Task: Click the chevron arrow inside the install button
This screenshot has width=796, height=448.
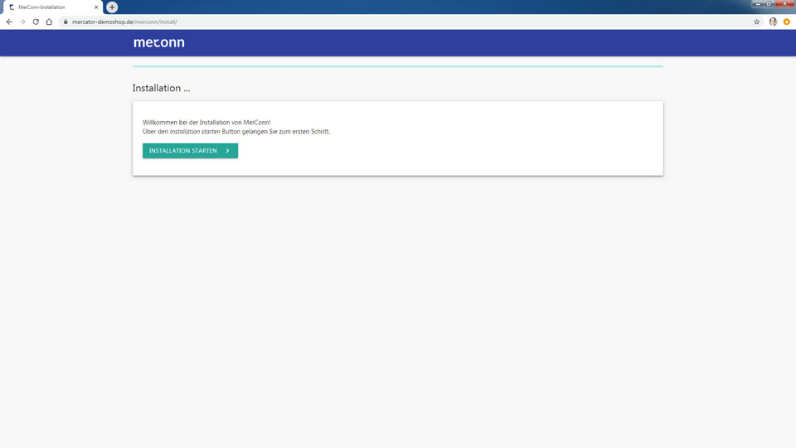Action: pyautogui.click(x=227, y=151)
